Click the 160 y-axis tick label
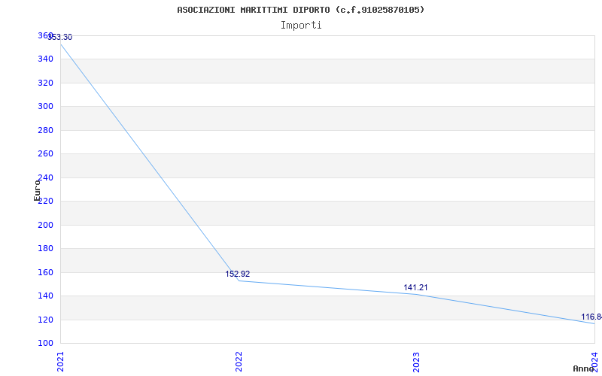This screenshot has height=376, width=602. pos(45,272)
